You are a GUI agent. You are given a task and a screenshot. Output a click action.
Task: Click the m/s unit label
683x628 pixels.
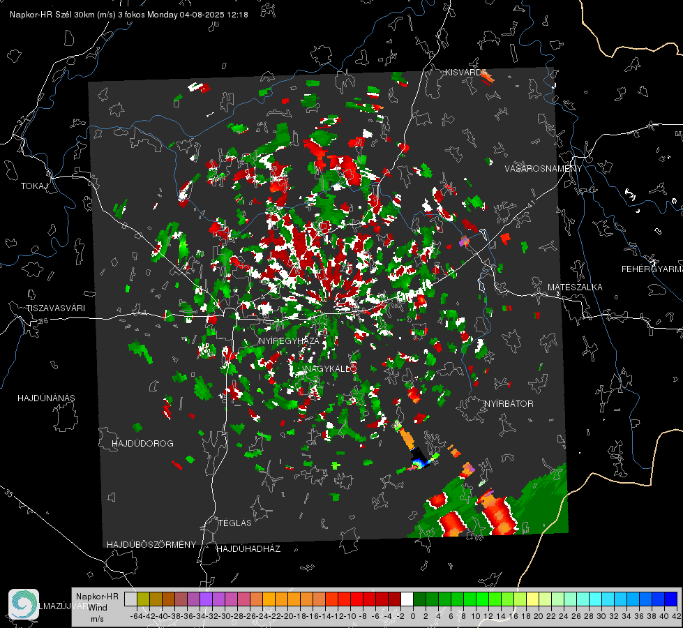(97, 618)
